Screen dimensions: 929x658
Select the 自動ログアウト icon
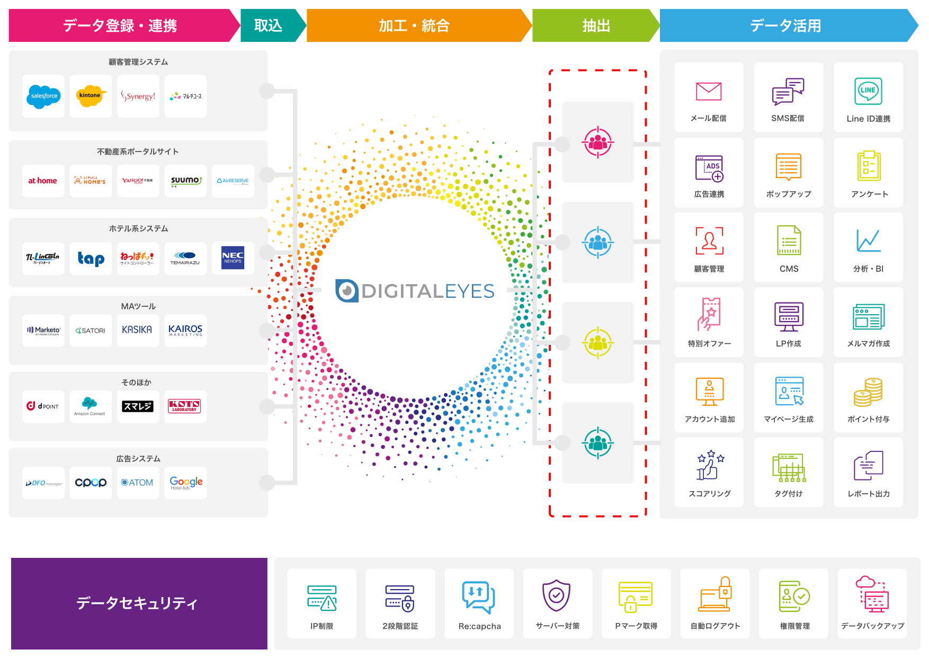(x=715, y=595)
